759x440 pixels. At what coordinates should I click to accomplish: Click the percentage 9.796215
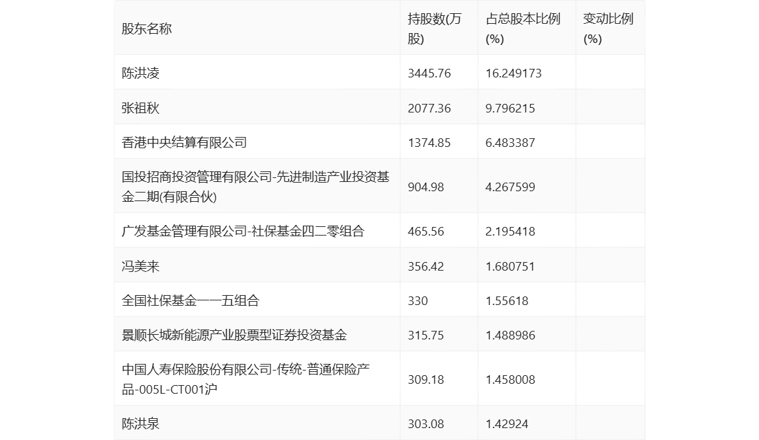[510, 108]
